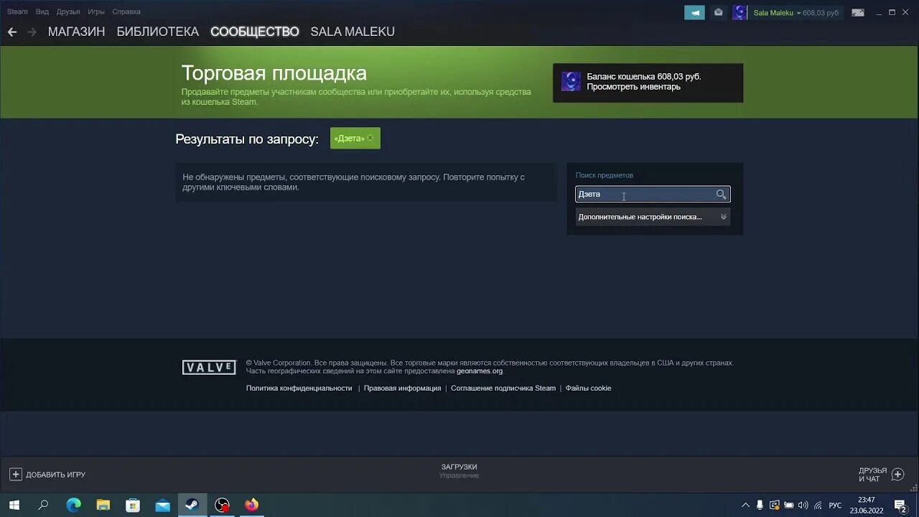Open Windows Start menu

pos(14,505)
